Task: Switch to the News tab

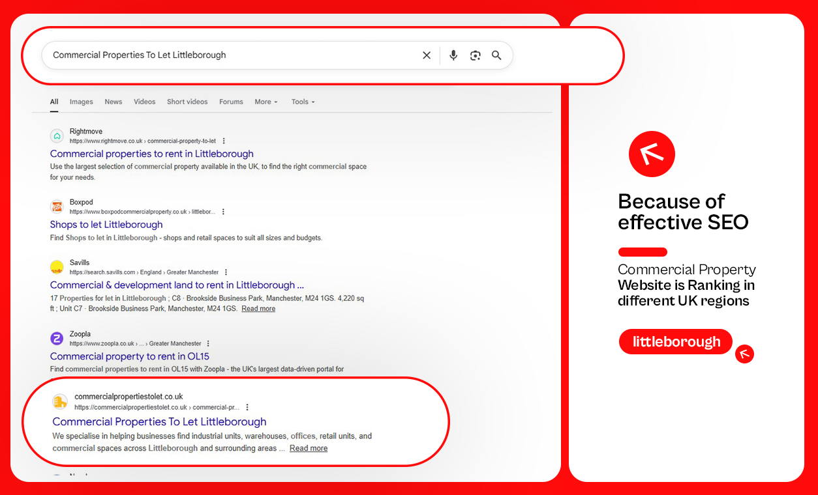Action: 113,102
